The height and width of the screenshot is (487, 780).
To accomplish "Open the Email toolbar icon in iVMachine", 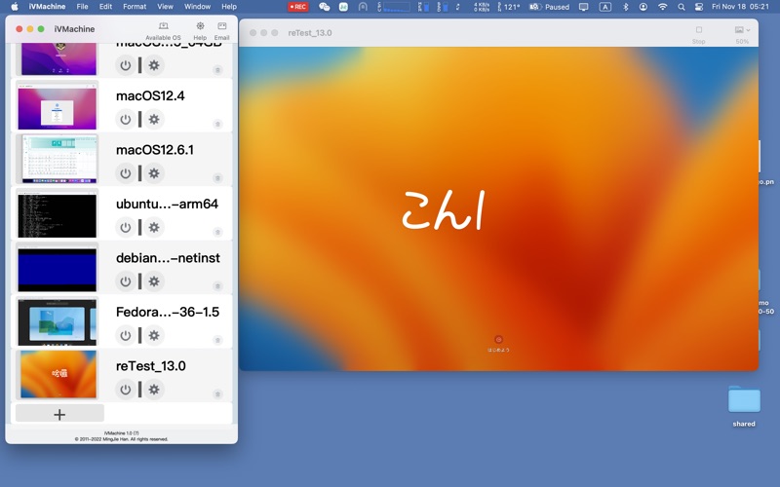I will [x=222, y=31].
